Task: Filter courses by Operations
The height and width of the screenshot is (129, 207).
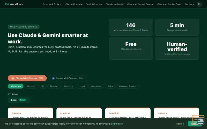Action: click(x=96, y=86)
